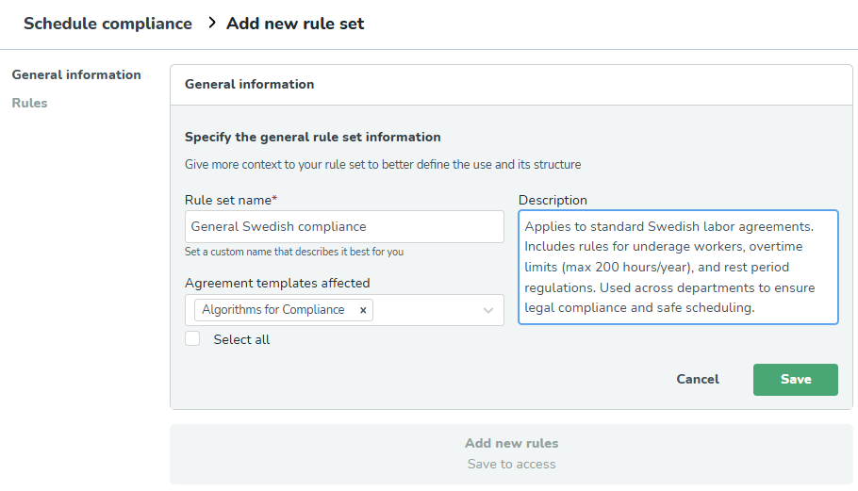
Task: Click the Description field label
Action: 553,200
